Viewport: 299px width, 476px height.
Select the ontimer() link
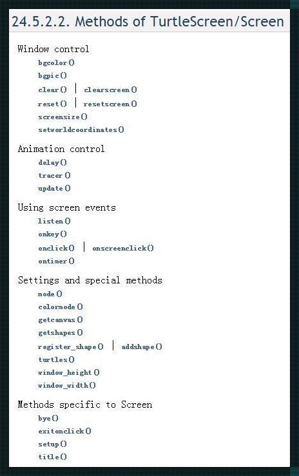tap(56, 261)
